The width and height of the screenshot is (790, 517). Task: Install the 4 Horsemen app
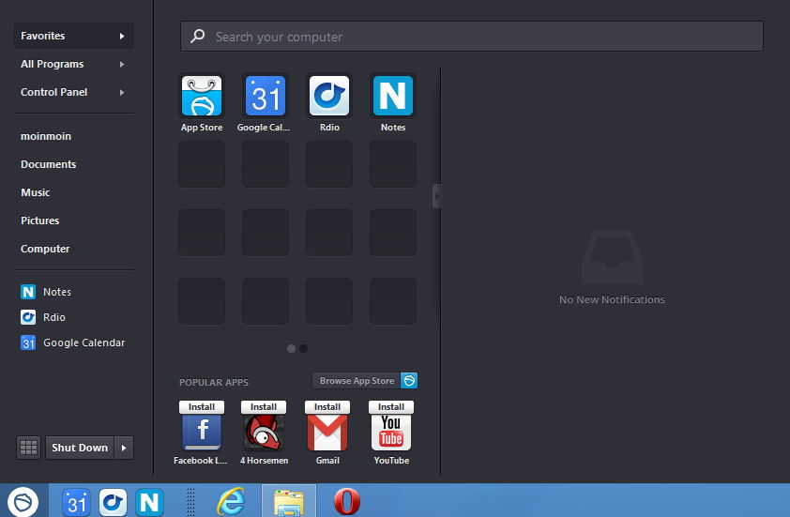tap(264, 406)
